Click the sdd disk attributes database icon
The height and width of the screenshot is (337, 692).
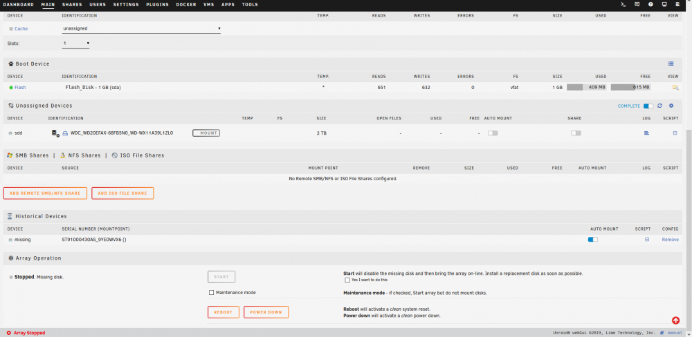tap(55, 133)
